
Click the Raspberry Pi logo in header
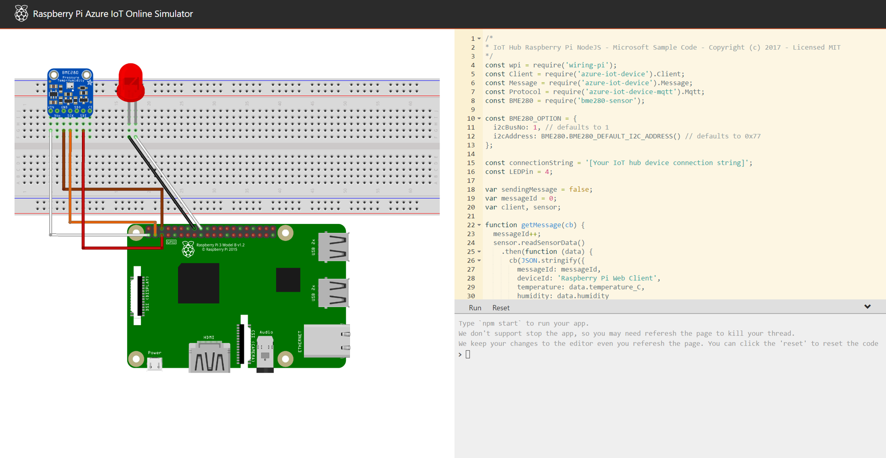click(21, 14)
